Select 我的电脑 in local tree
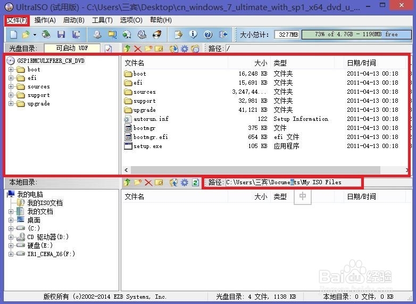The image size is (416, 304). 30,194
